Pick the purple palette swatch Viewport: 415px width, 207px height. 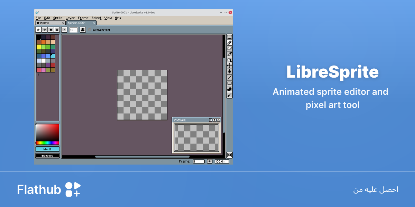click(x=48, y=65)
